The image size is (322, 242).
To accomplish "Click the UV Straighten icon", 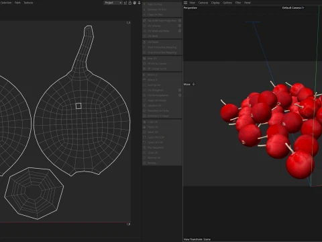I will 144,90.
